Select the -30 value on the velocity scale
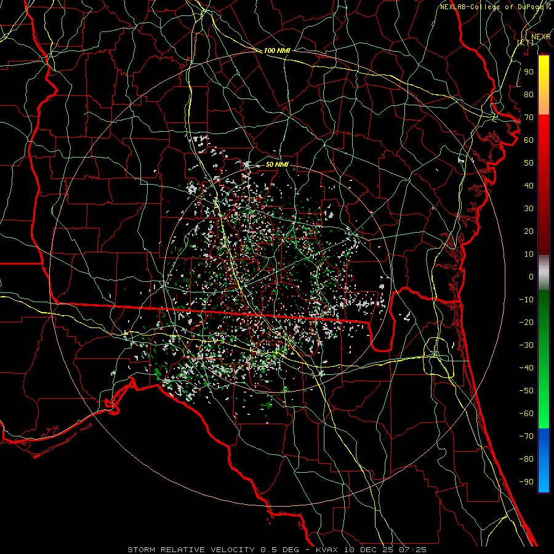The image size is (554, 554). [526, 345]
